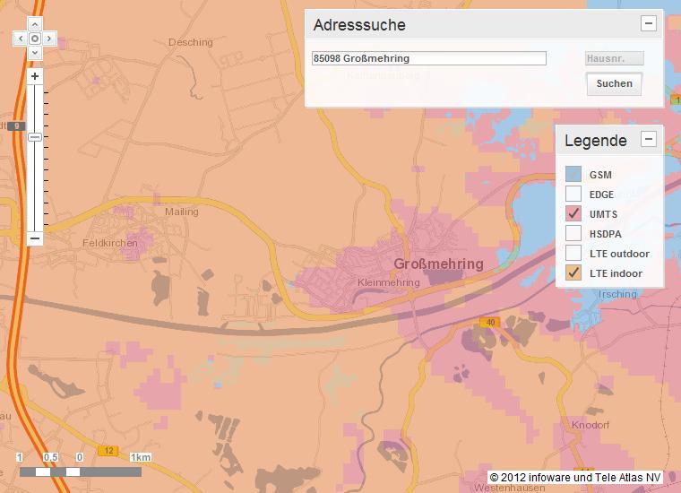Pan the map west with left arrow

pyautogui.click(x=21, y=39)
